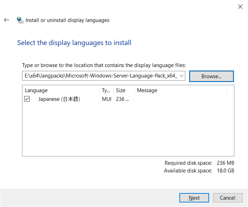This screenshot has height=207, width=248.
Task: Click the 'Required disk space:' label
Action: pyautogui.click(x=188, y=163)
